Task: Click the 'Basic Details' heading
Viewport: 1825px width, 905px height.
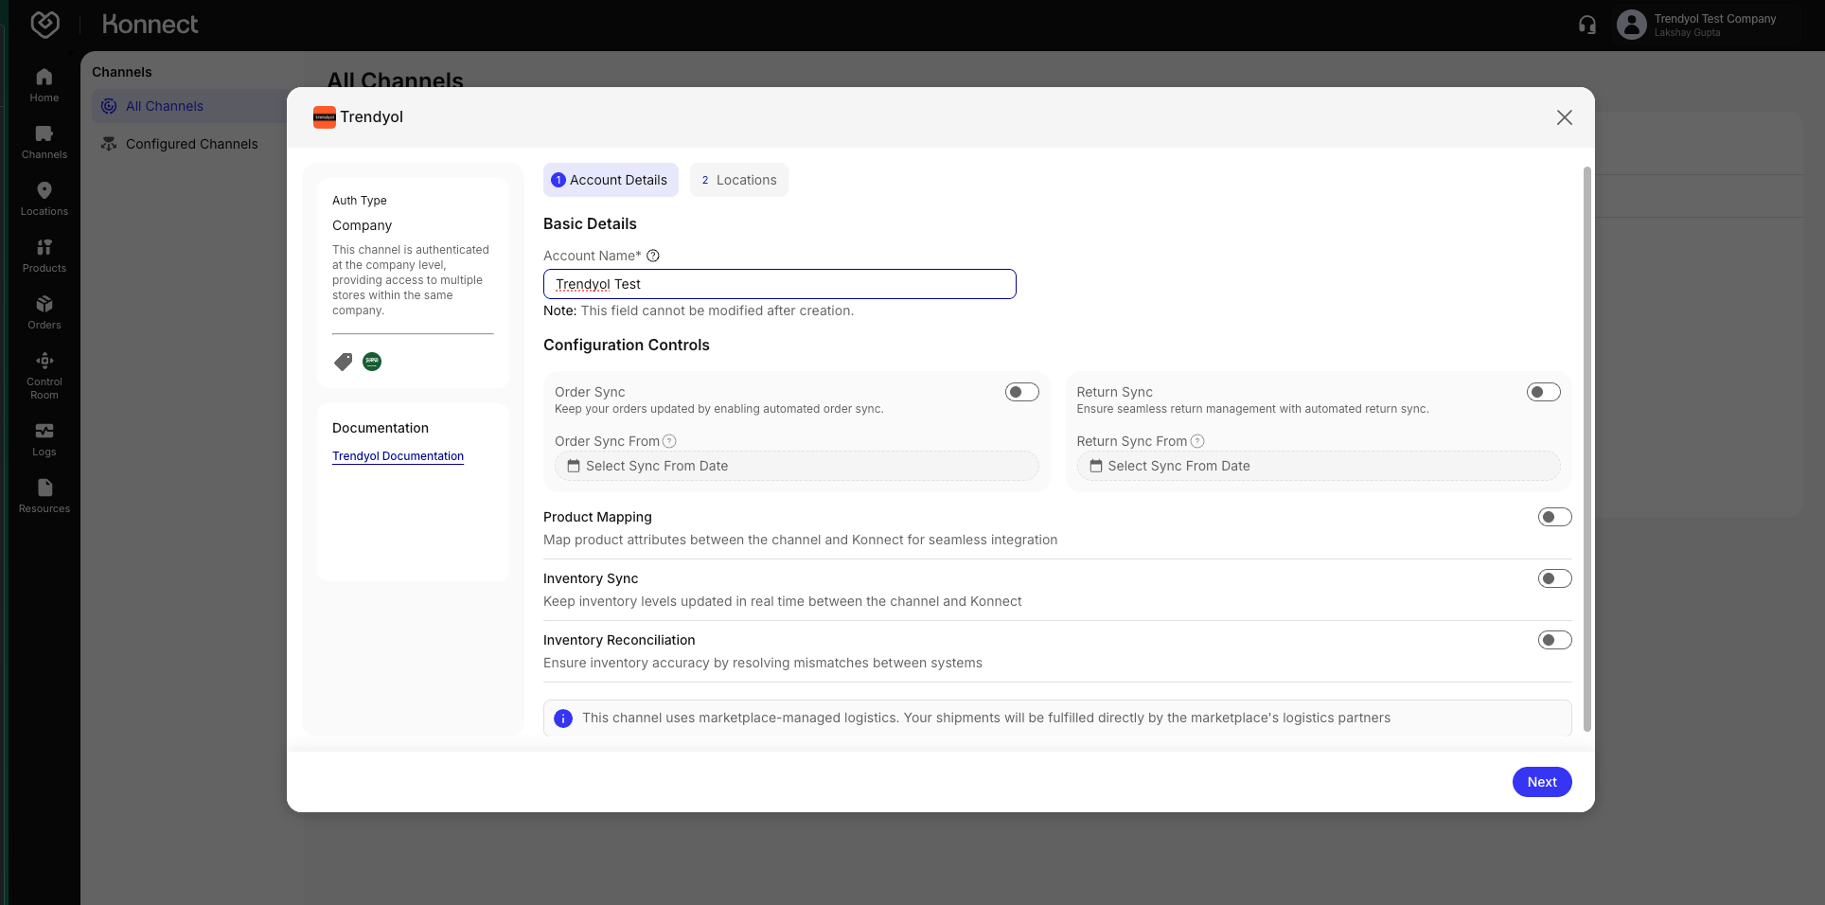Action: (x=590, y=224)
